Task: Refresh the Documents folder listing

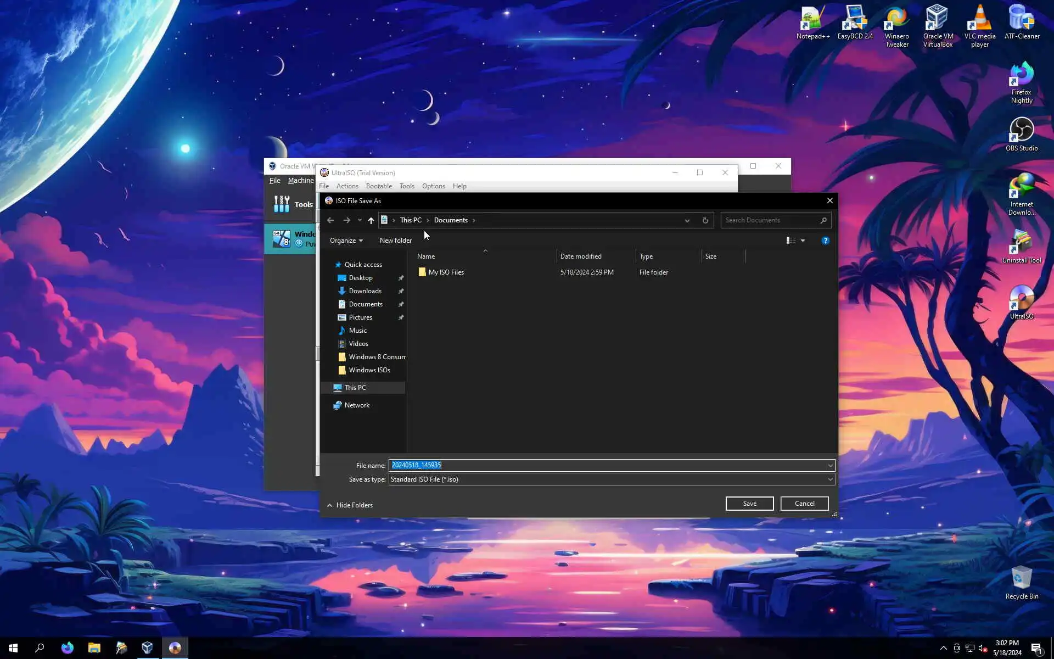Action: coord(705,220)
